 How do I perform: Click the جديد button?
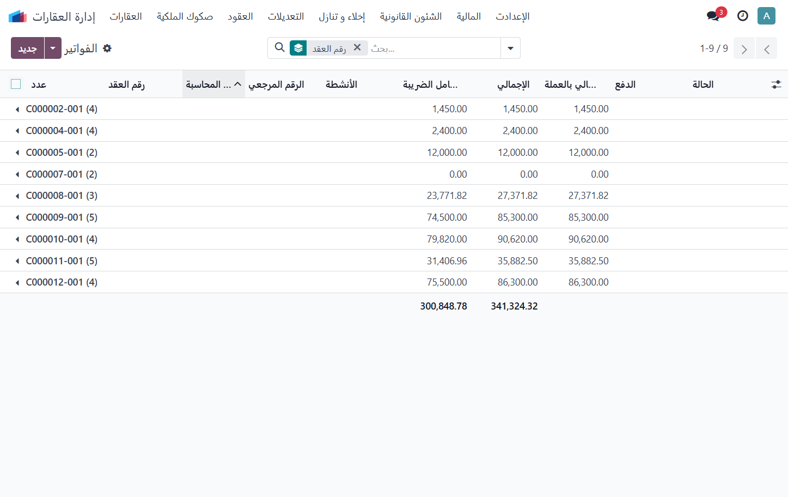[x=27, y=48]
